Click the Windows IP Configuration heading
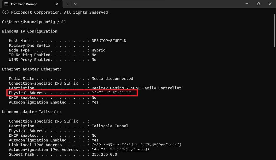This screenshot has width=276, height=160. 29,31
